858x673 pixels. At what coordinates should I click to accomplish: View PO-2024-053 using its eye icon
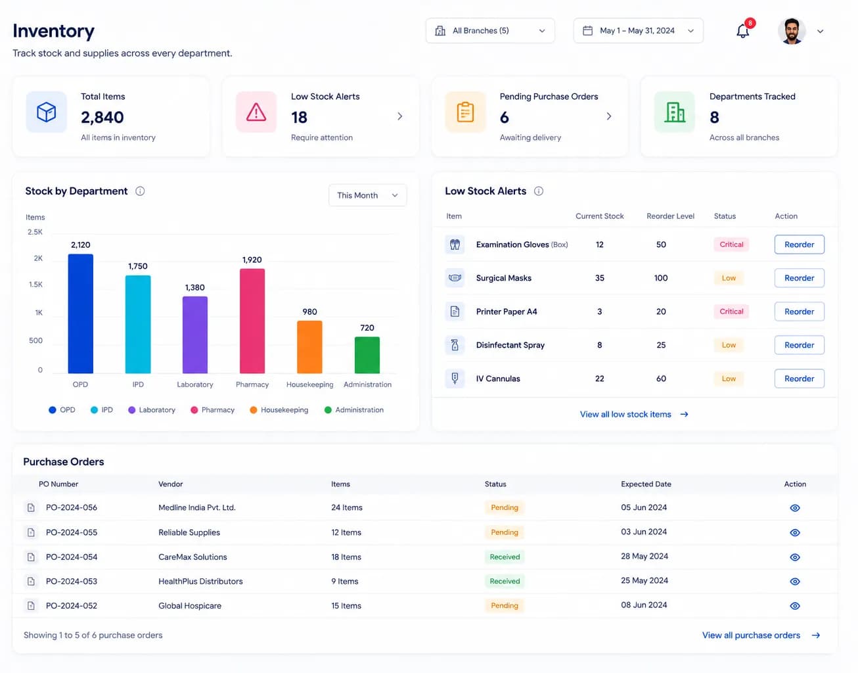pos(795,582)
